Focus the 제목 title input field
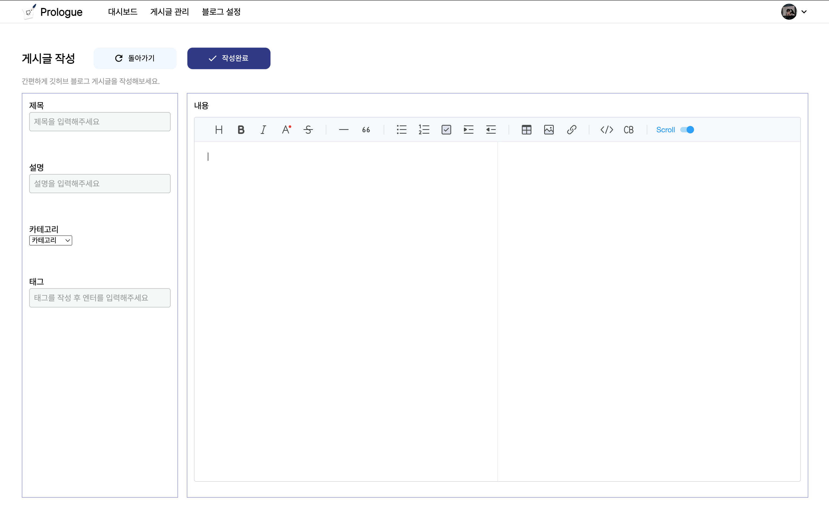The width and height of the screenshot is (829, 516). (100, 122)
